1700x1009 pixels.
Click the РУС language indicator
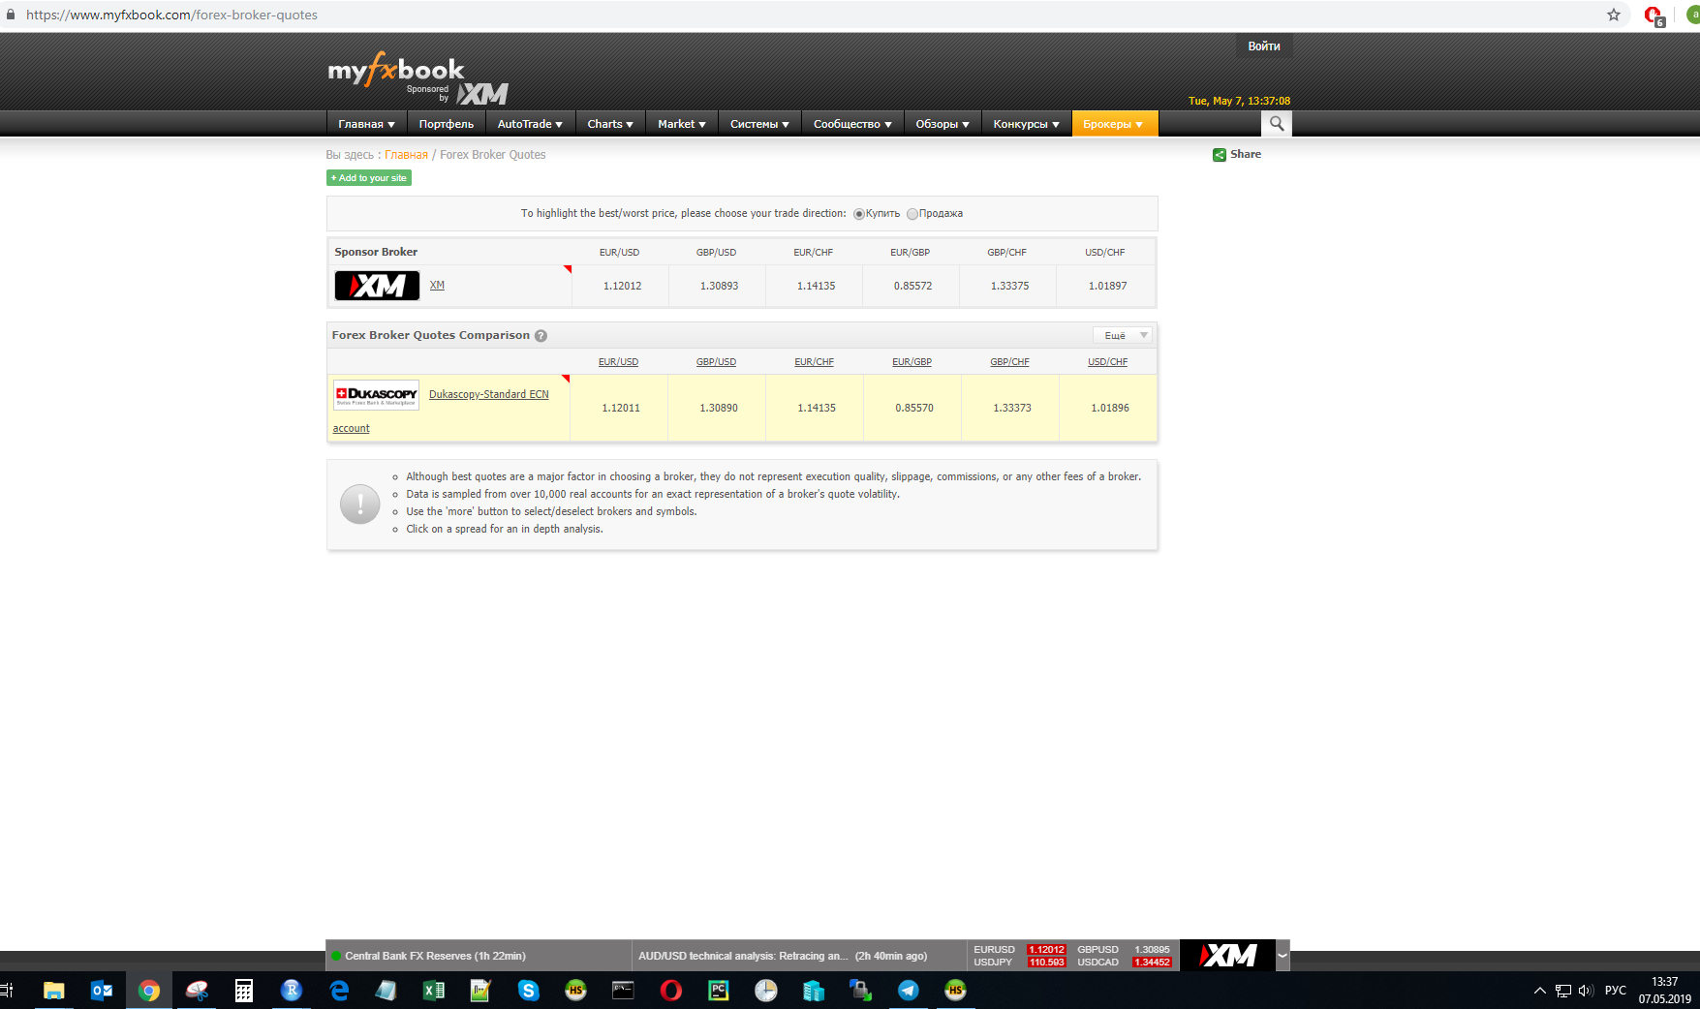1616,991
